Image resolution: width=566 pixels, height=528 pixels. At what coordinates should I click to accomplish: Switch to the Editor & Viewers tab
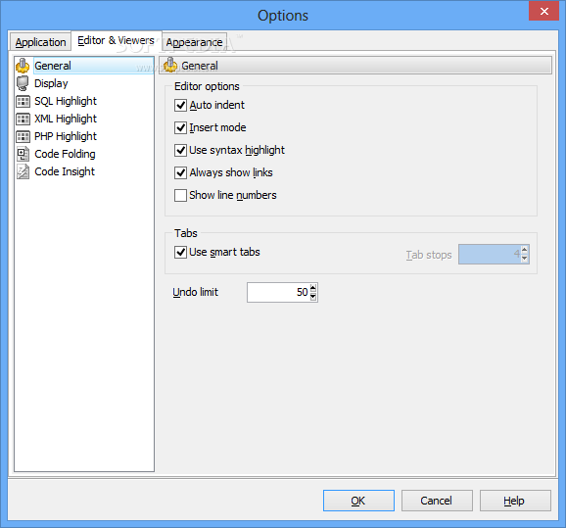tap(117, 40)
